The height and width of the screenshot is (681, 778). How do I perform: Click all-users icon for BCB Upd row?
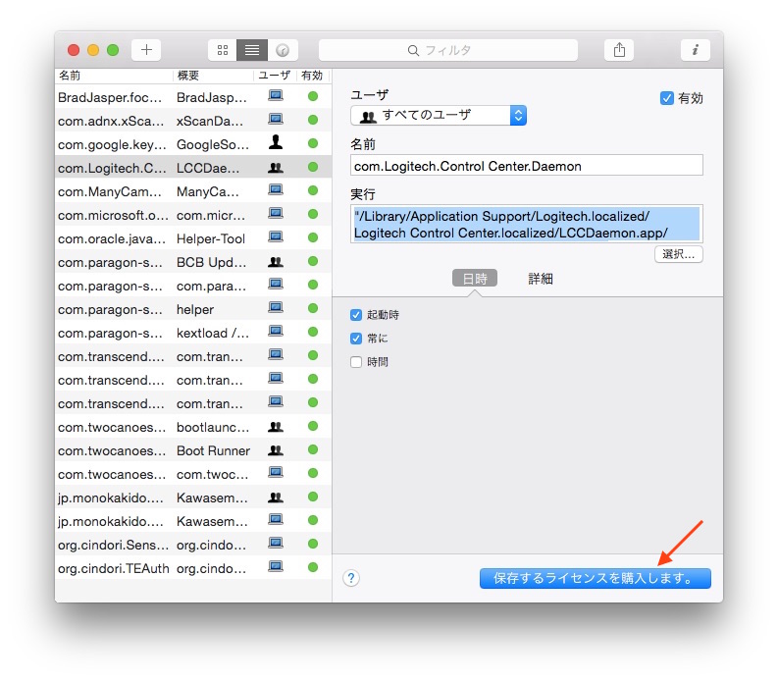(x=276, y=262)
